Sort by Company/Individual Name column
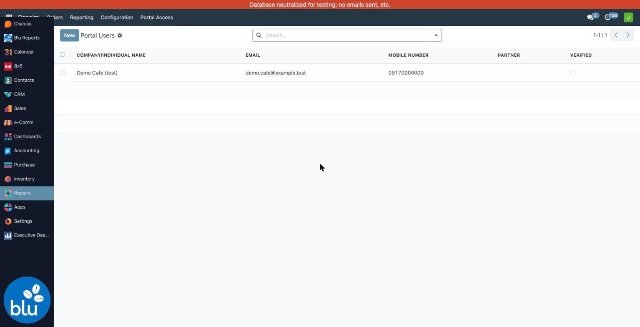Image resolution: width=640 pixels, height=327 pixels. (x=111, y=55)
